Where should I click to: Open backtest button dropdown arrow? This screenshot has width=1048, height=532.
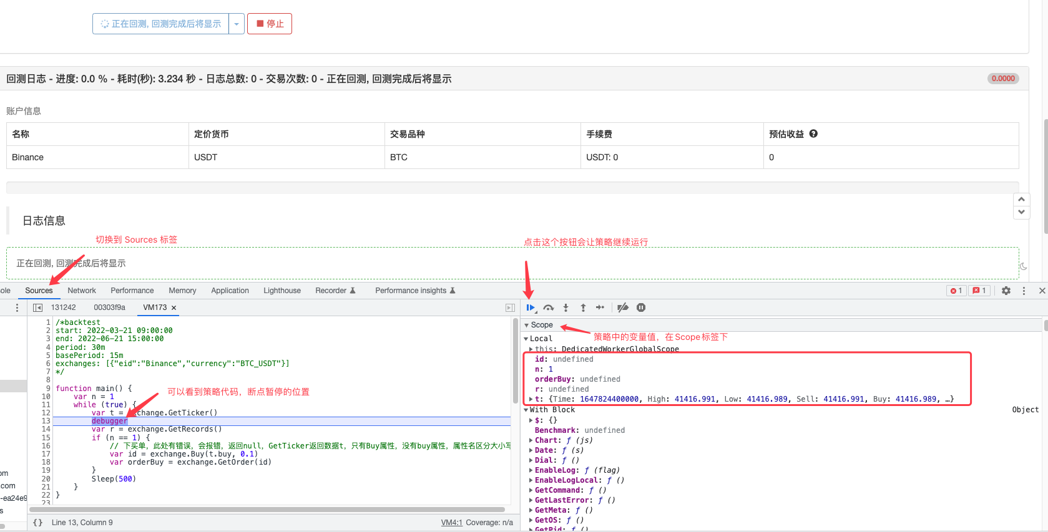click(x=237, y=24)
